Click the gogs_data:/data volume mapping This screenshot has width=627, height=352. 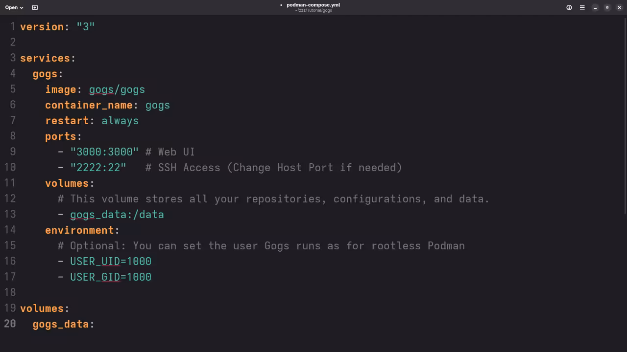[117, 215]
